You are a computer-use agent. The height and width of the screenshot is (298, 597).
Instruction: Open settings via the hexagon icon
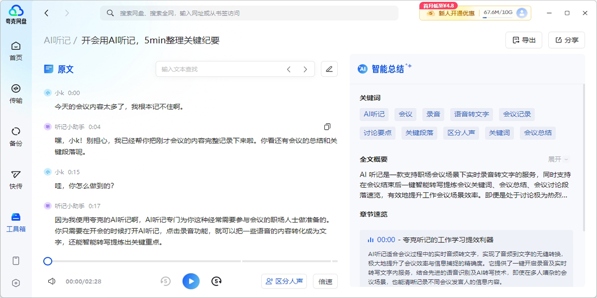pos(16,283)
